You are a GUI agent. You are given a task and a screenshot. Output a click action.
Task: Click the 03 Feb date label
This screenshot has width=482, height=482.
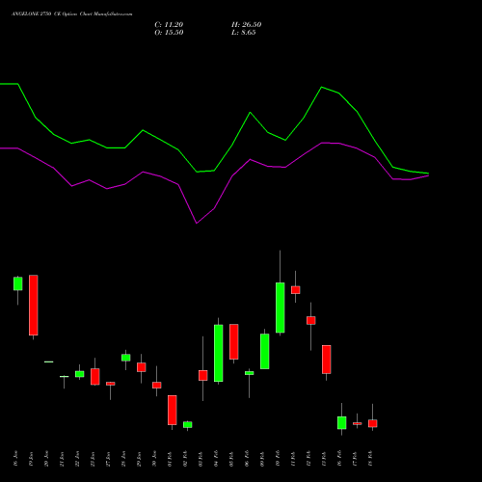click(201, 459)
